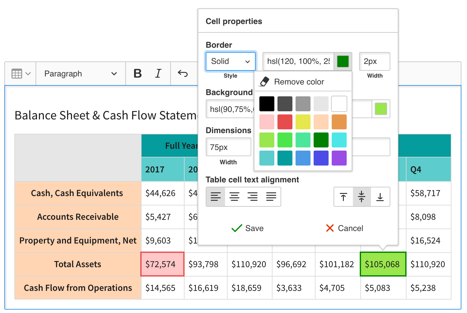This screenshot has width=467, height=313.
Task: Click the undo arrow icon
Action: click(x=183, y=74)
